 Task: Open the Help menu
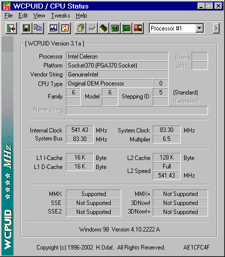81,15
